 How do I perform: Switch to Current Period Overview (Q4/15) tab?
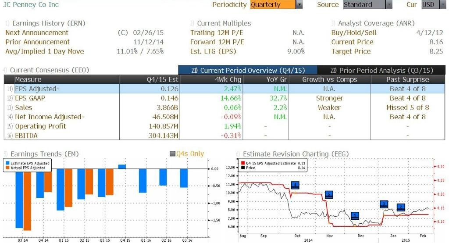coord(248,70)
